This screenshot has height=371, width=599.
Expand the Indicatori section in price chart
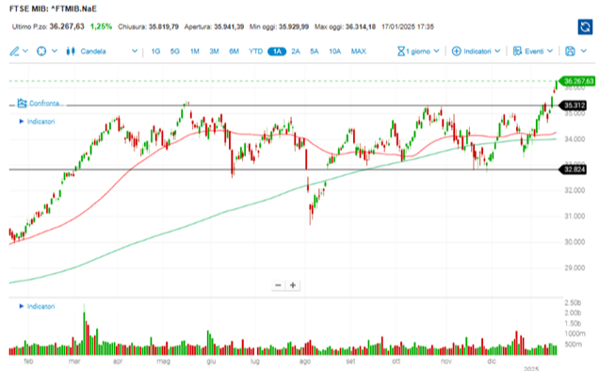37,121
